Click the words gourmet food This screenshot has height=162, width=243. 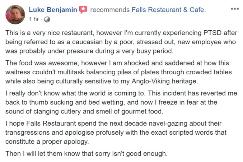(142, 112)
